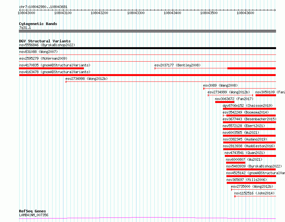This screenshot has height=222, width=285.
Task: Click the red nsv6000807 variant bar
Action: point(236,163)
